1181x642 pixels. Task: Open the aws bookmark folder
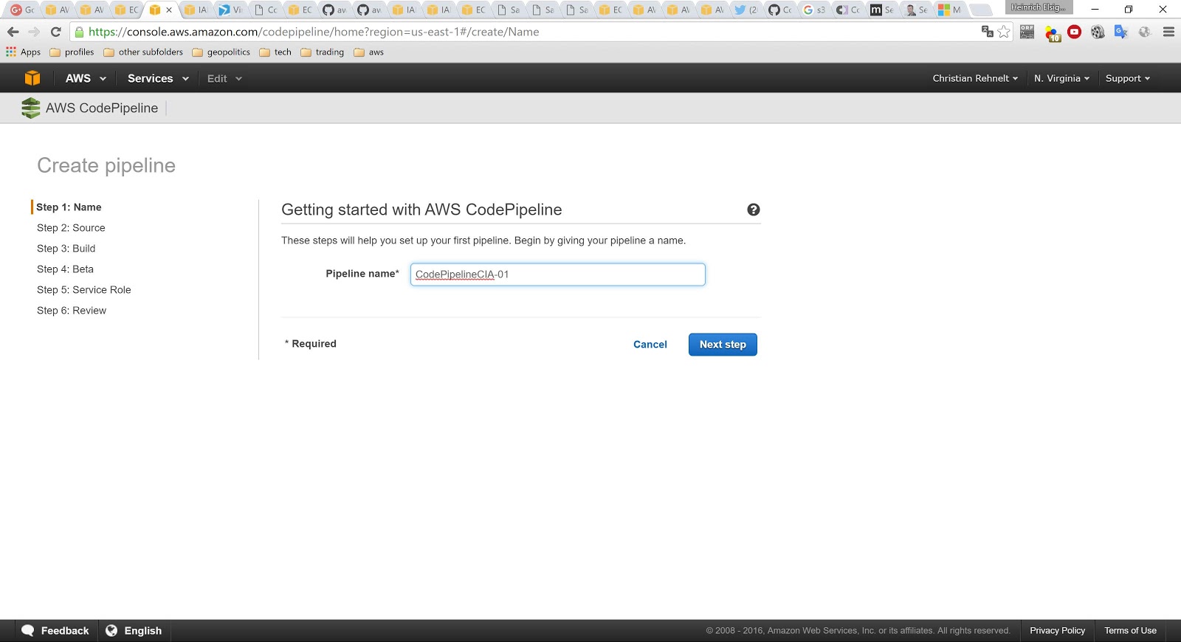(368, 52)
